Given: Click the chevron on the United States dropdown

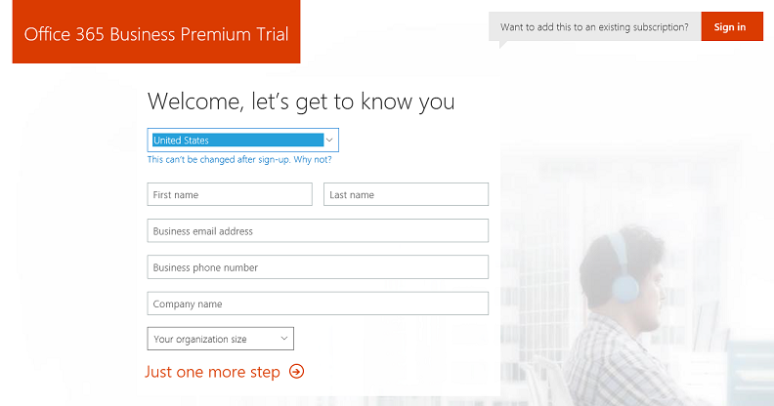Looking at the screenshot, I should coord(329,140).
